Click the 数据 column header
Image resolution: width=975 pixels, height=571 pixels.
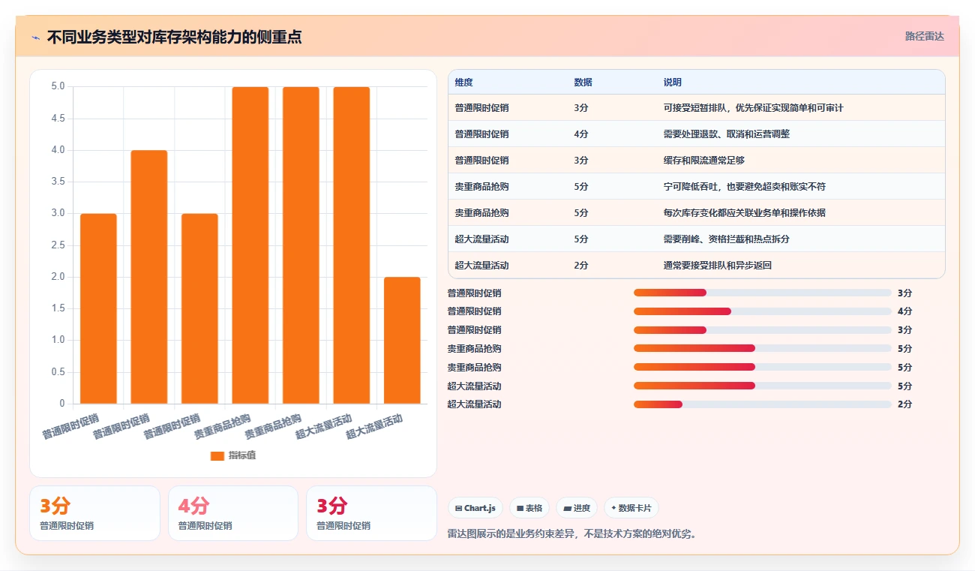click(583, 83)
